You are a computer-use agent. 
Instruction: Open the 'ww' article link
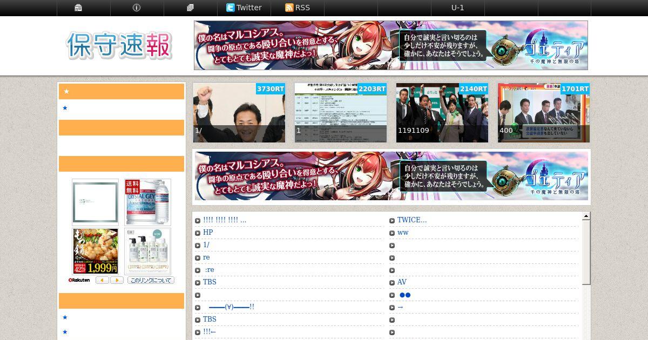click(x=403, y=233)
